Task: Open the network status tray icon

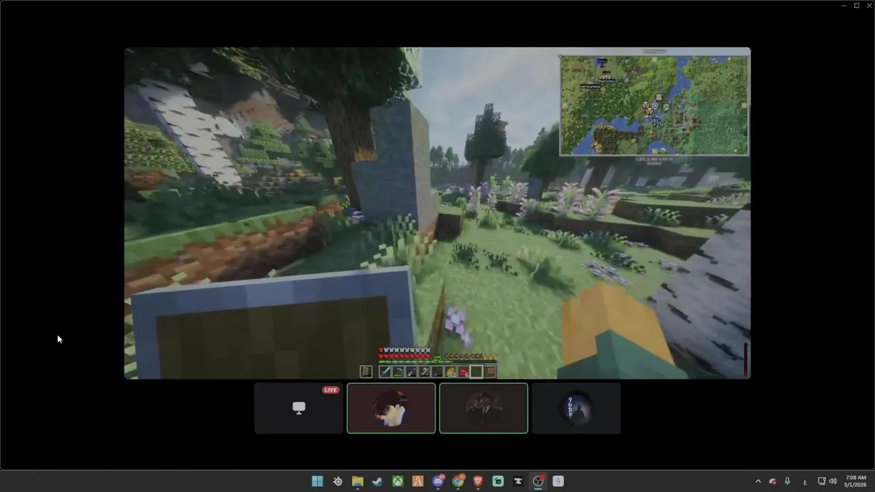Action: click(x=822, y=481)
